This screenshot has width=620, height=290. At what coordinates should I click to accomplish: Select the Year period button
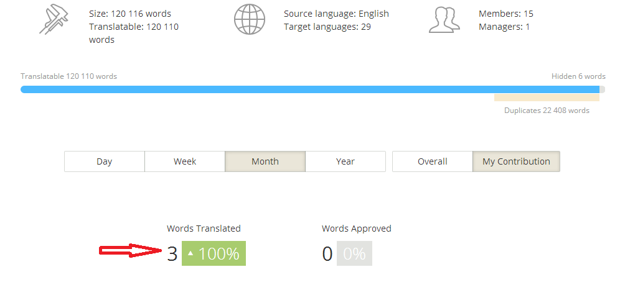[345, 161]
